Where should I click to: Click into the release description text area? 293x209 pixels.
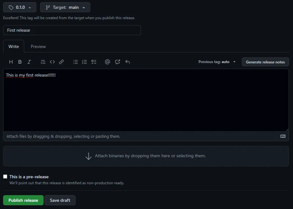point(146,100)
